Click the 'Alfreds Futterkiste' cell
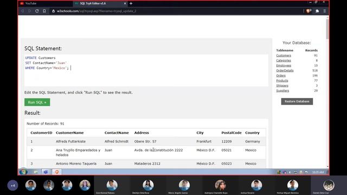347x195 pixels. [x=70, y=141]
